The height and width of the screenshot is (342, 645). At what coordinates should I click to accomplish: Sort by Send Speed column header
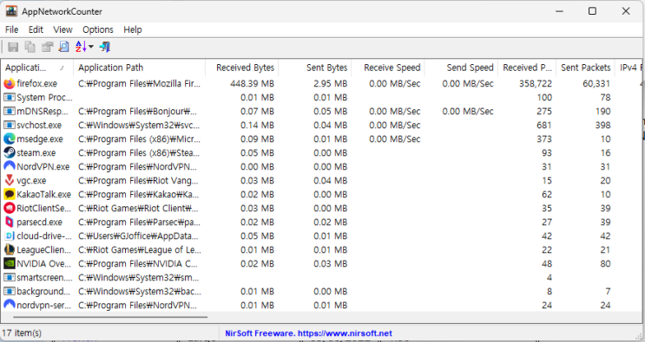click(461, 68)
